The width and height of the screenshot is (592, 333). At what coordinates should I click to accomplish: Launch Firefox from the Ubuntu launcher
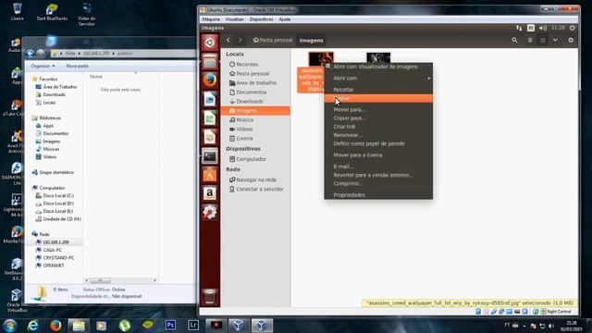click(x=210, y=80)
